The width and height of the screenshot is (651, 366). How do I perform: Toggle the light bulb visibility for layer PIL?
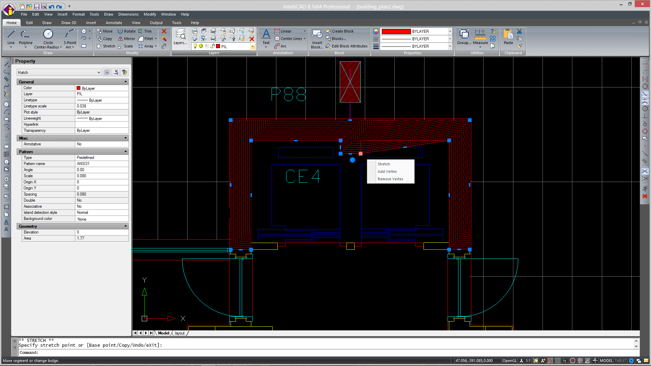[x=194, y=46]
